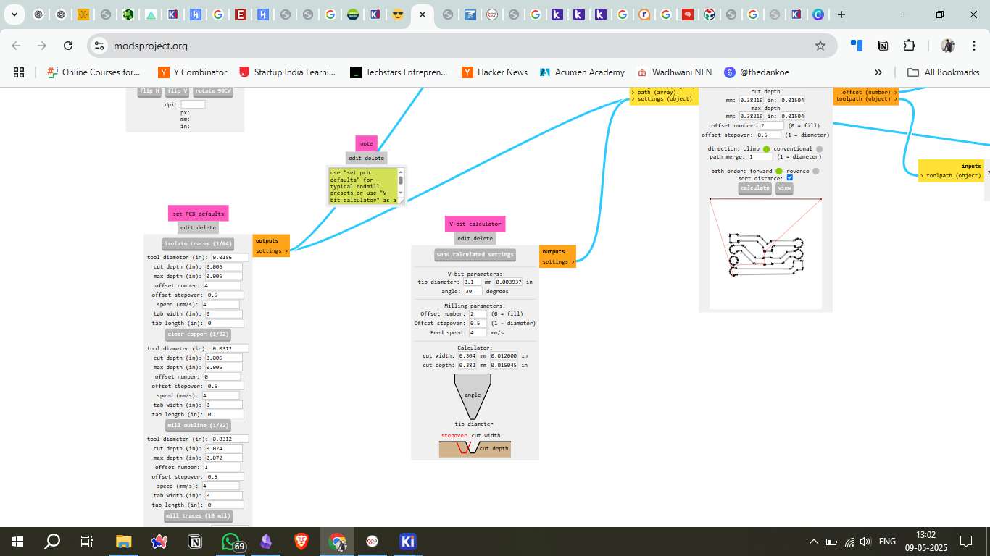Apply isolate traces (1/64) preset
The height and width of the screenshot is (556, 990).
point(198,244)
